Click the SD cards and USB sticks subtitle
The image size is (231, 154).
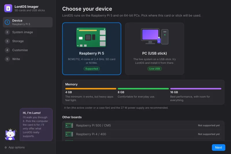(30, 10)
